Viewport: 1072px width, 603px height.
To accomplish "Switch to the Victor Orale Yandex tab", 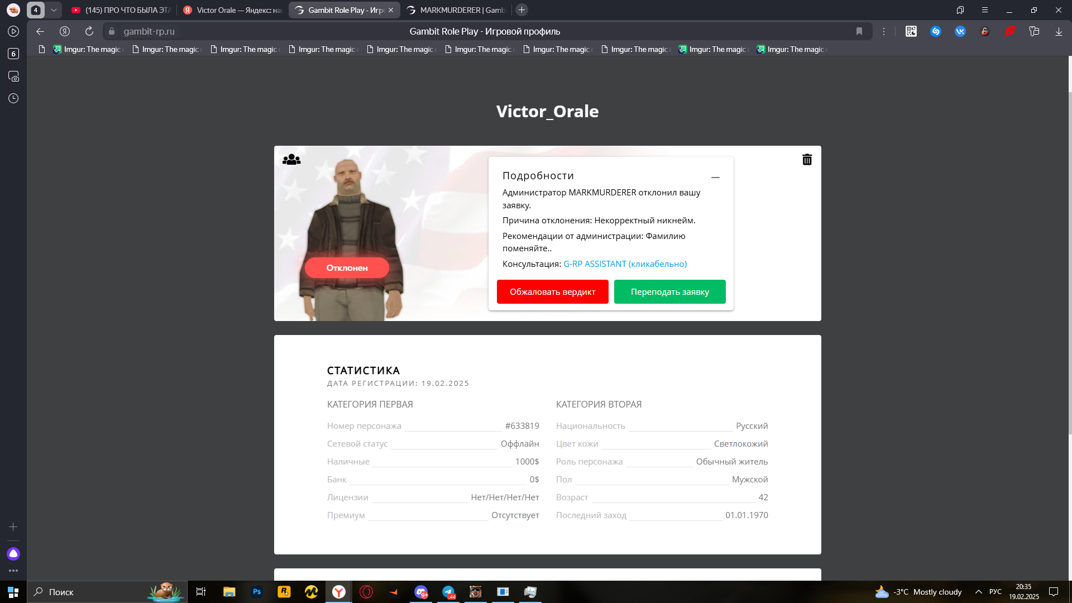I will click(x=233, y=10).
